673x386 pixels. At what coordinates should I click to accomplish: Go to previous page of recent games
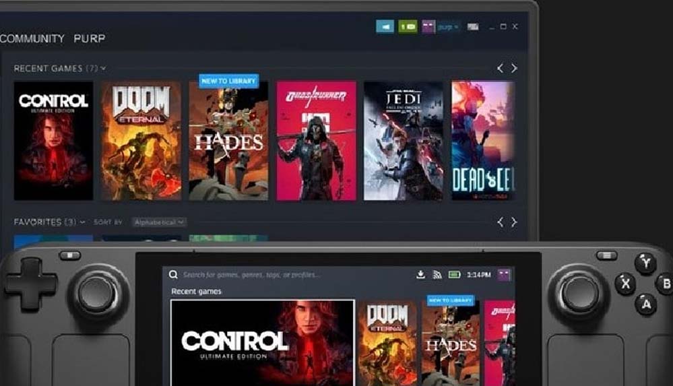[x=500, y=68]
